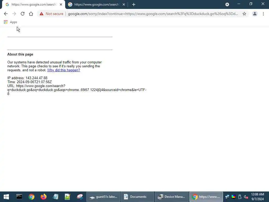269x202 pixels.
Task: Click the forward navigation arrow
Action: pos(14,14)
